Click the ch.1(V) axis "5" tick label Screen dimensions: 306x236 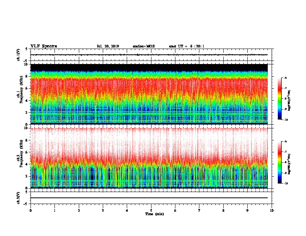27,49
